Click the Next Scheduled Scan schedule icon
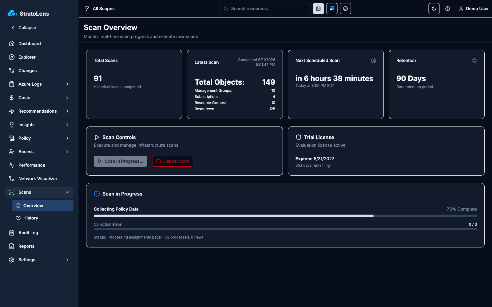492x307 pixels. point(374,60)
